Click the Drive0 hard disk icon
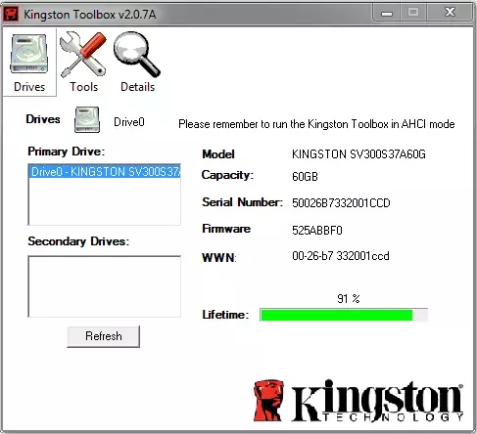477x434 pixels. pos(87,119)
